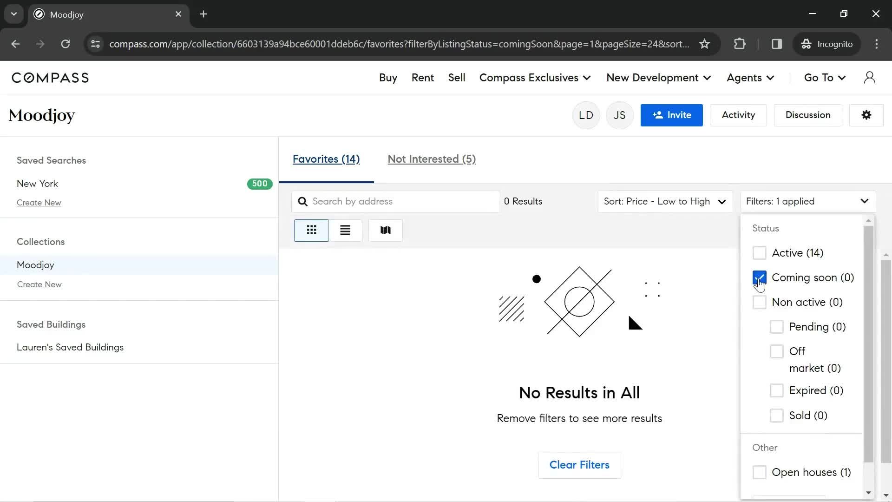The height and width of the screenshot is (502, 892).
Task: Bookmark this page with the star icon
Action: click(704, 44)
